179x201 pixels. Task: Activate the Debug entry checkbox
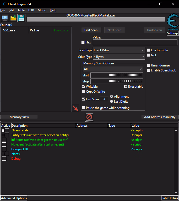pos(4,159)
